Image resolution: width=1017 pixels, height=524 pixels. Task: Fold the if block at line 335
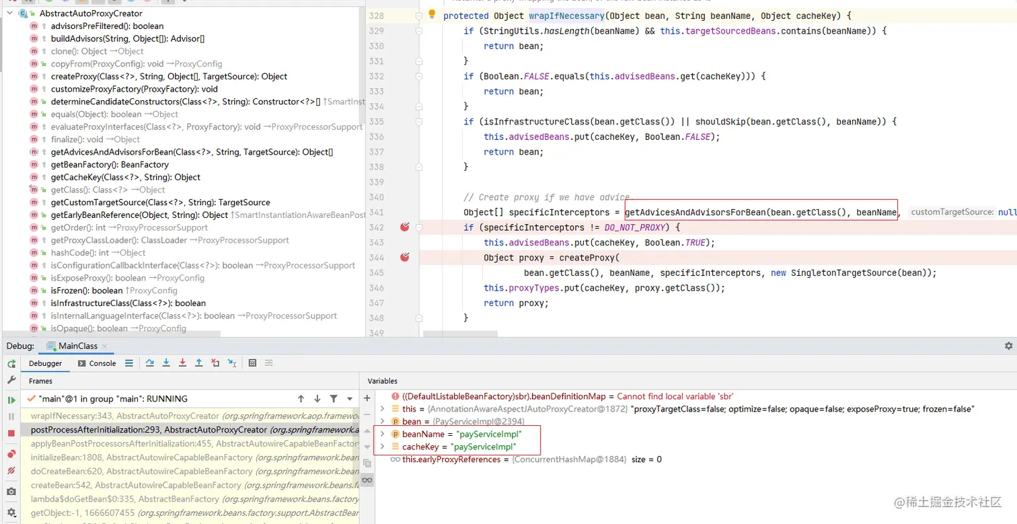418,122
